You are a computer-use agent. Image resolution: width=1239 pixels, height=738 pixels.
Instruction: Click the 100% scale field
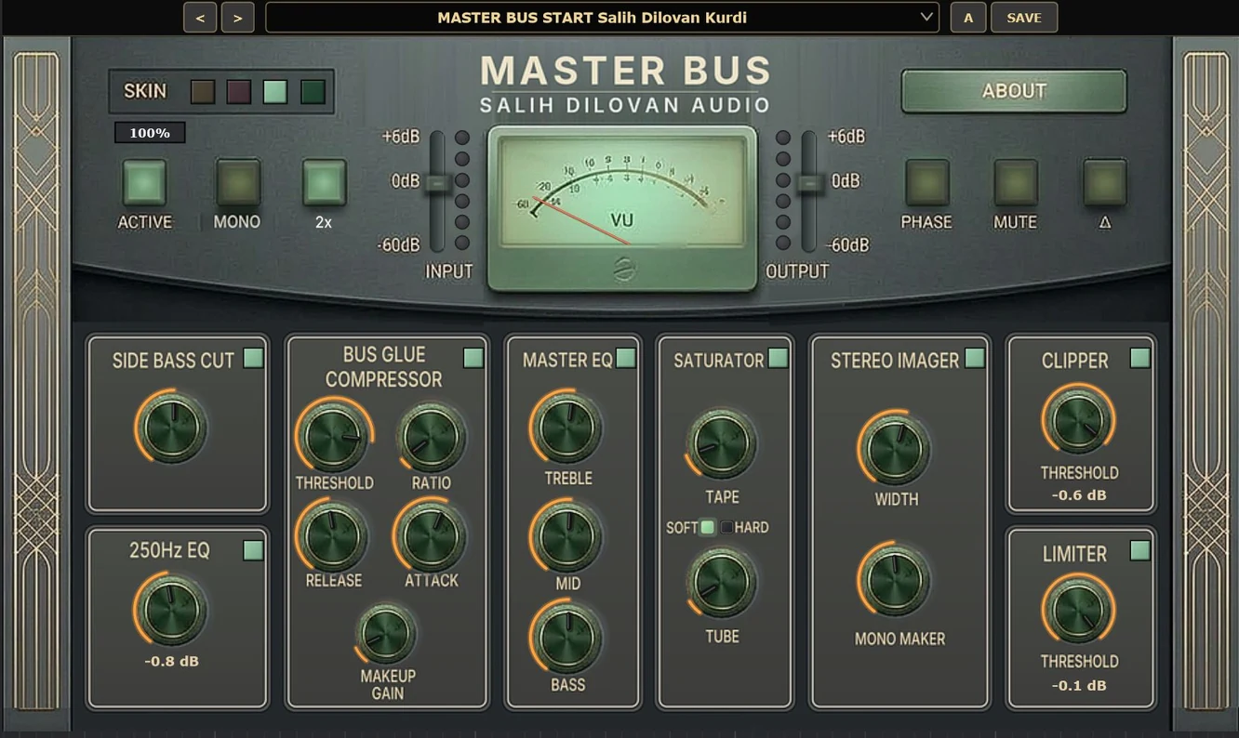[x=150, y=133]
